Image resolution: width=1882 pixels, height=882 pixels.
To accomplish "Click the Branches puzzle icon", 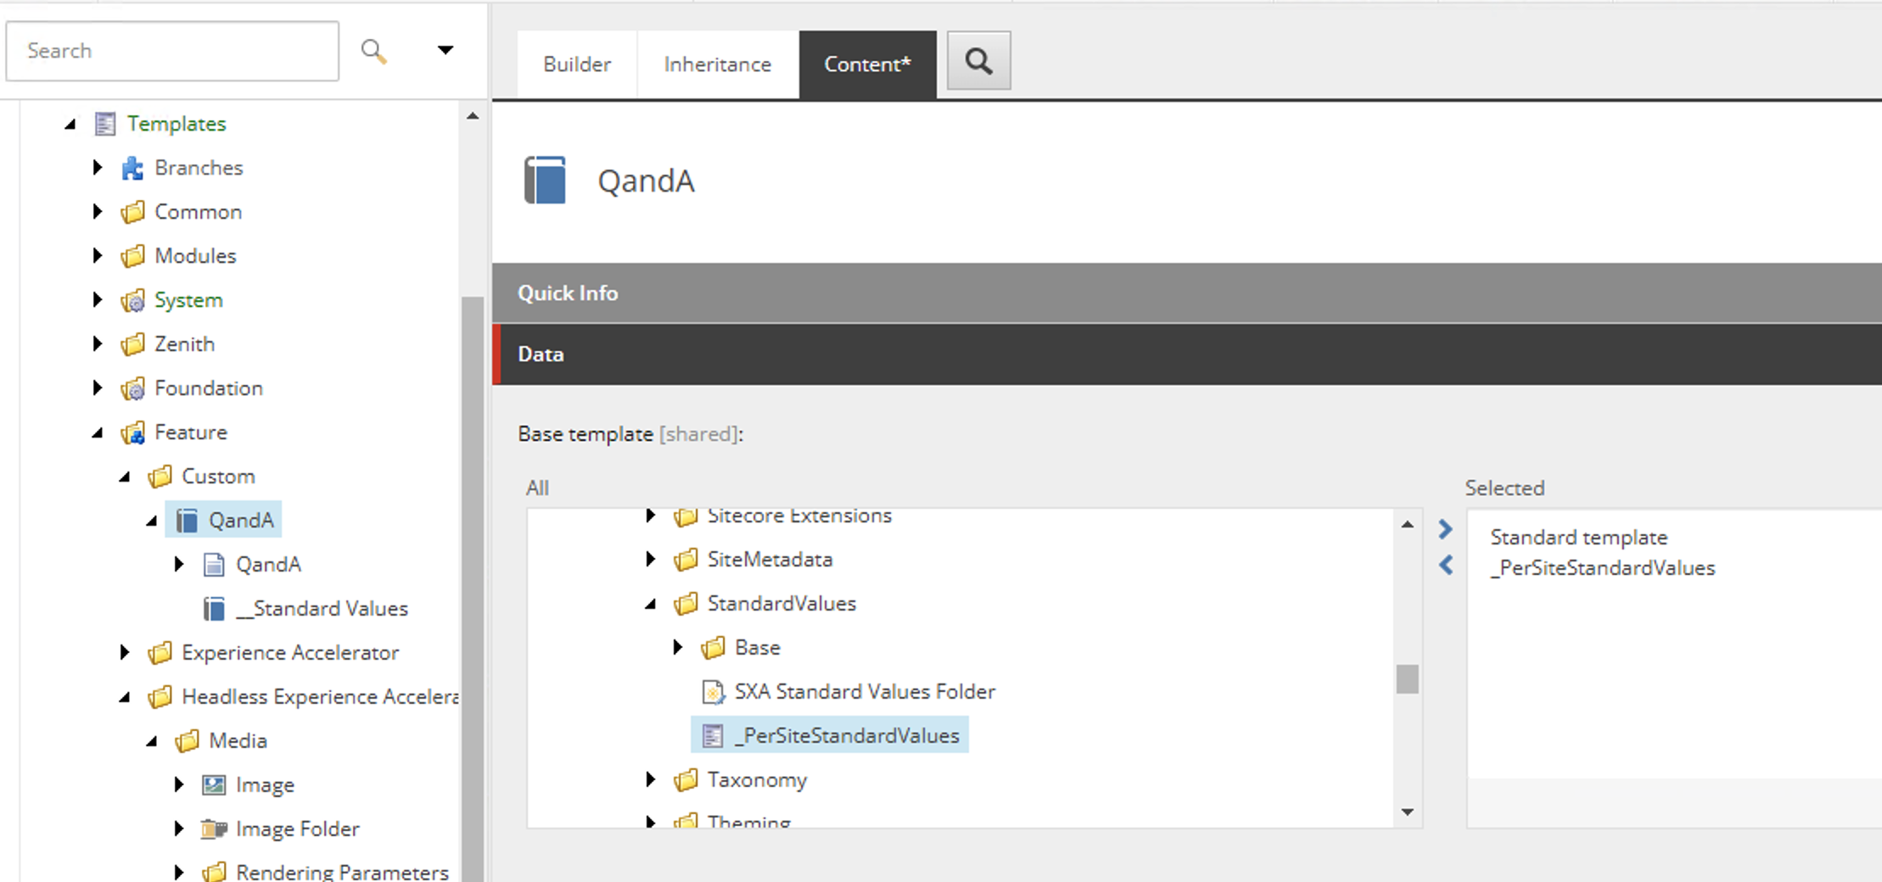I will coord(132,168).
